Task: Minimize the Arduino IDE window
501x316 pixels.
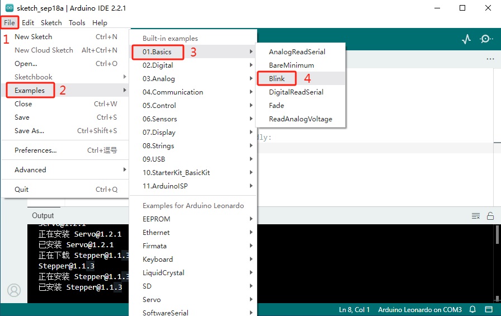Action: 437,8
